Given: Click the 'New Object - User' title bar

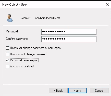Looking at the screenshot, I should click(x=53, y=4).
